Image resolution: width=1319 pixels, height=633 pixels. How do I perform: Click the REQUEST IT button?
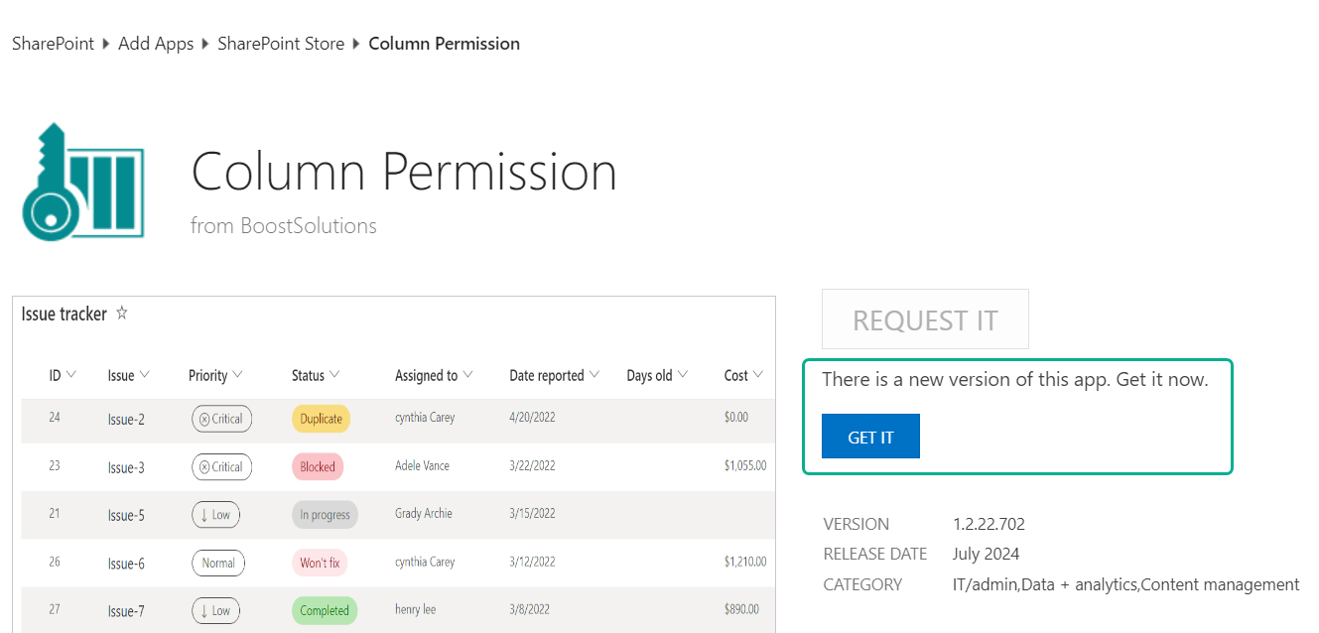925,319
